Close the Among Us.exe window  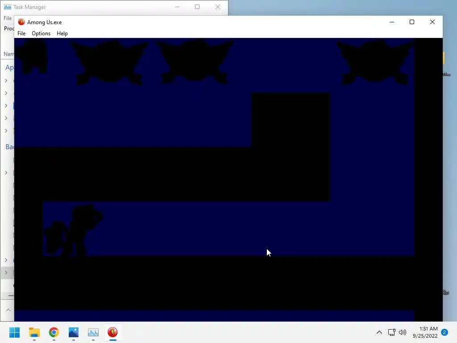tap(432, 22)
